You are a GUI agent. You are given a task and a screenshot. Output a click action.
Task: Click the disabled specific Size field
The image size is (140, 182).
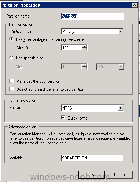coord(74,67)
